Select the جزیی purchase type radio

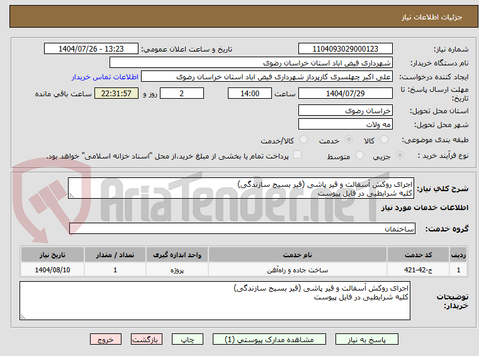point(400,155)
